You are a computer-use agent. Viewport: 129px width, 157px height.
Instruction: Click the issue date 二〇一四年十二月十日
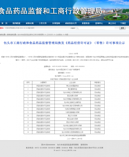coord(75,139)
